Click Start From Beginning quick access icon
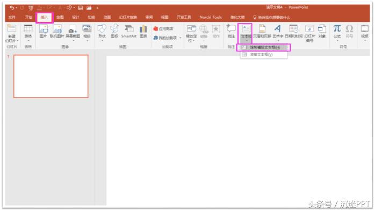The image size is (375, 211). 31,8
